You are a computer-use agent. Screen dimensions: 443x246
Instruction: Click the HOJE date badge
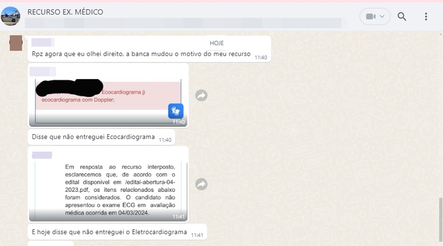(217, 43)
